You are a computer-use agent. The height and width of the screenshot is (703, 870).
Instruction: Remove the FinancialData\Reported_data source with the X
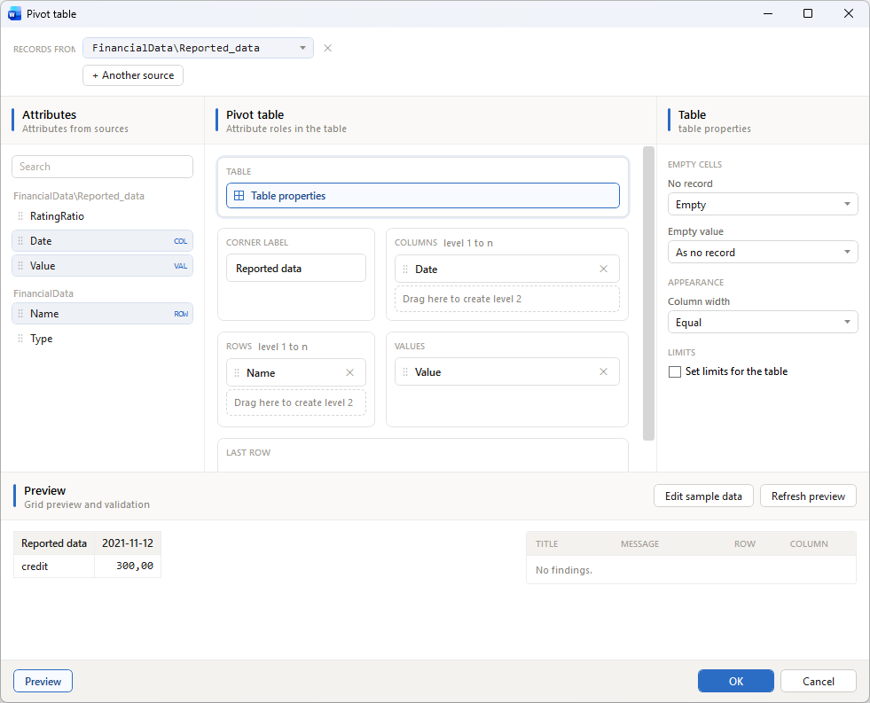pyautogui.click(x=327, y=48)
